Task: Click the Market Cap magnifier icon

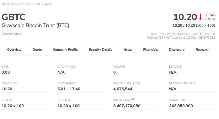Action: pos(133,99)
